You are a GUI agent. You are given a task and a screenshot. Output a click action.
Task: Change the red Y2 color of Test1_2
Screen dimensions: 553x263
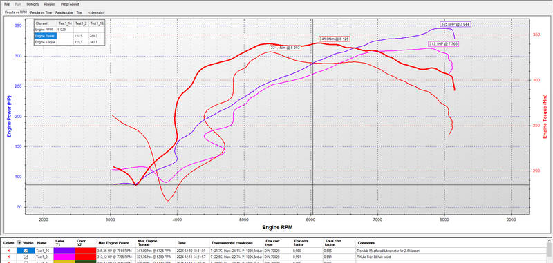pos(85,257)
